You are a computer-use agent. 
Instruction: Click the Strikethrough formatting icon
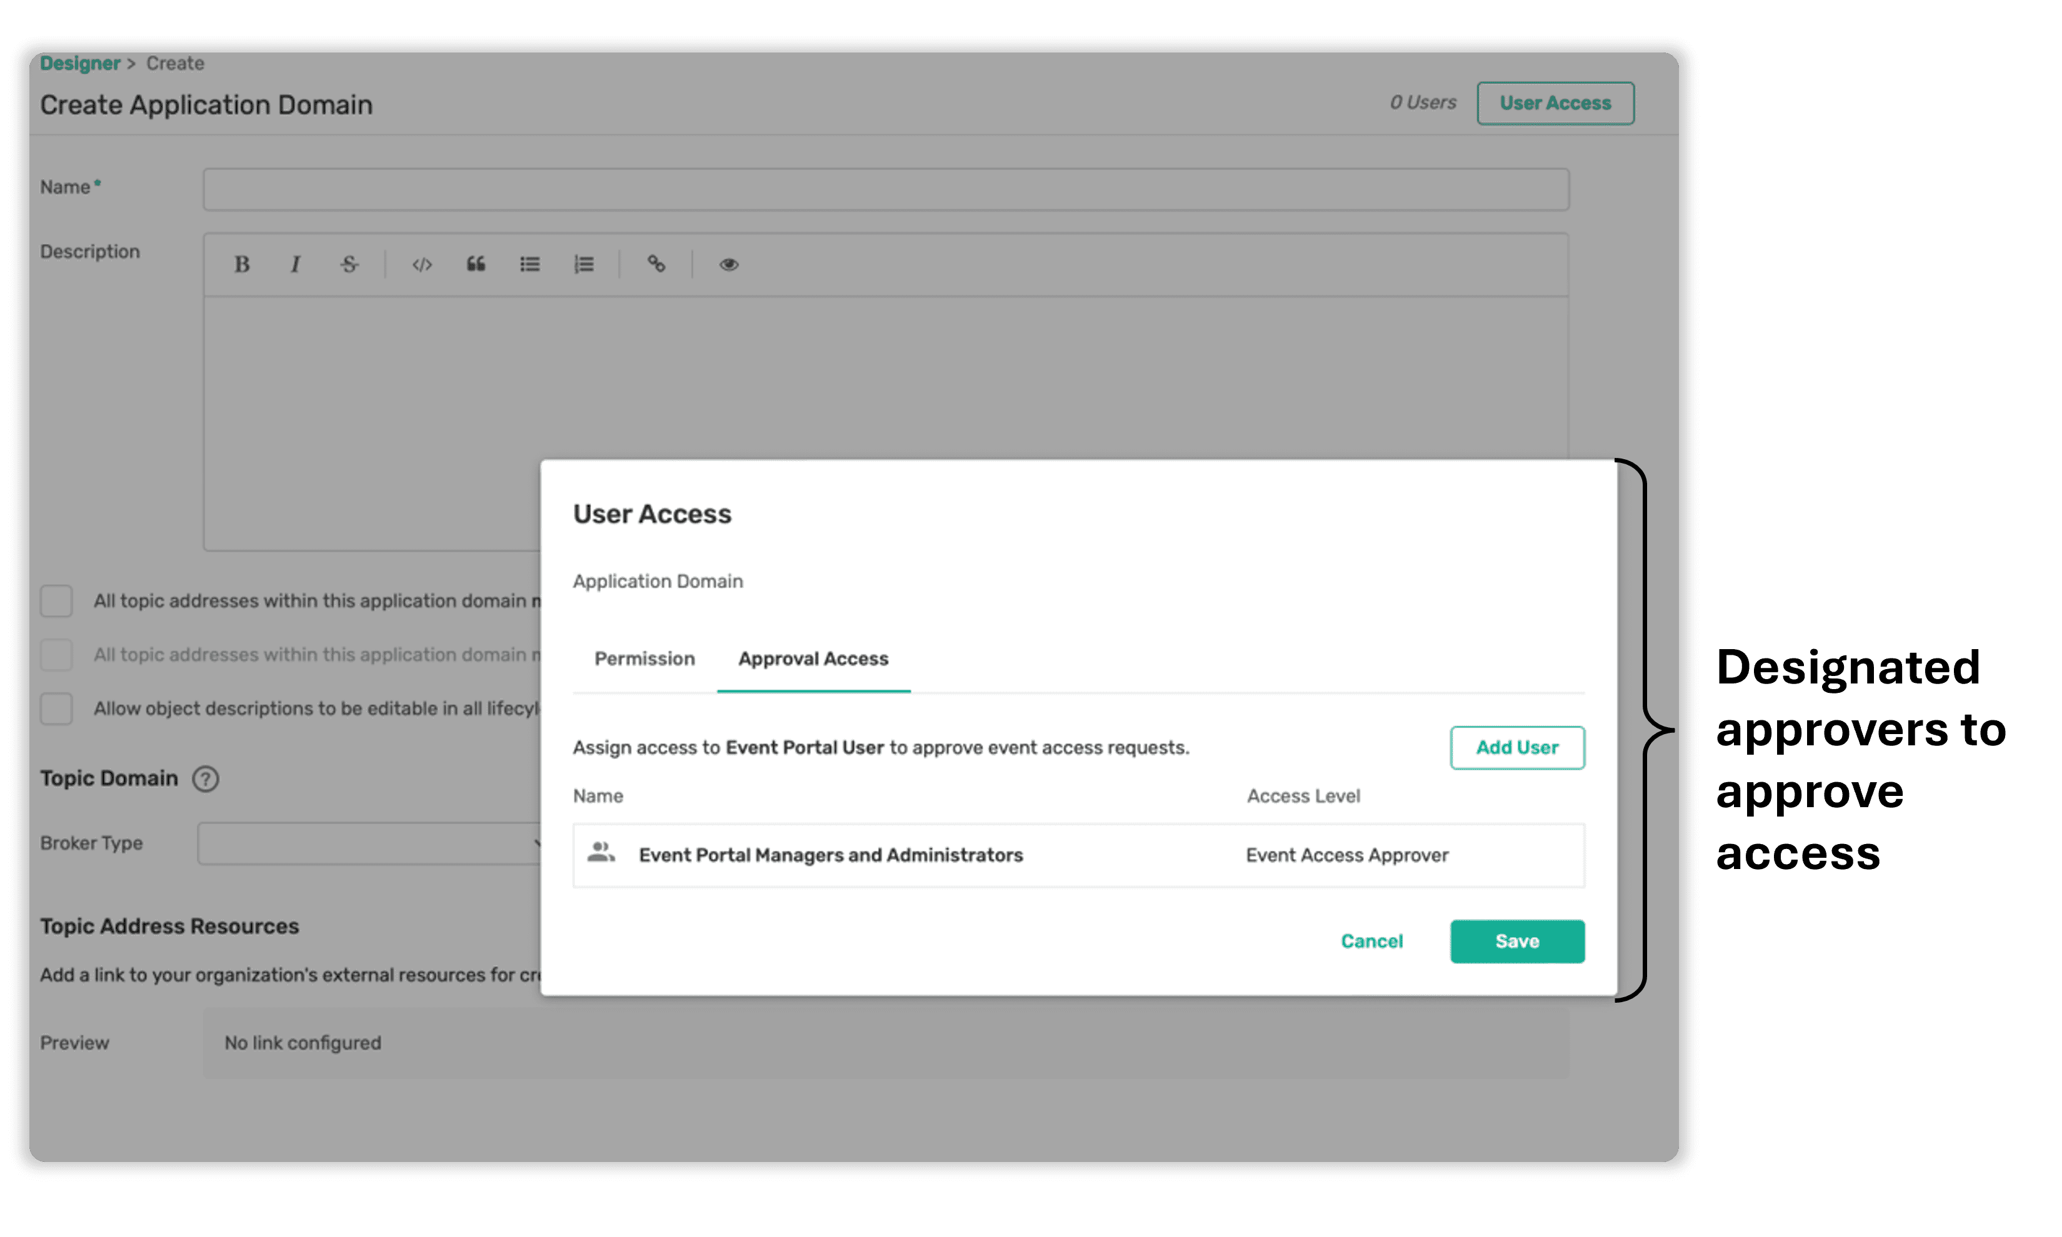pos(349,264)
